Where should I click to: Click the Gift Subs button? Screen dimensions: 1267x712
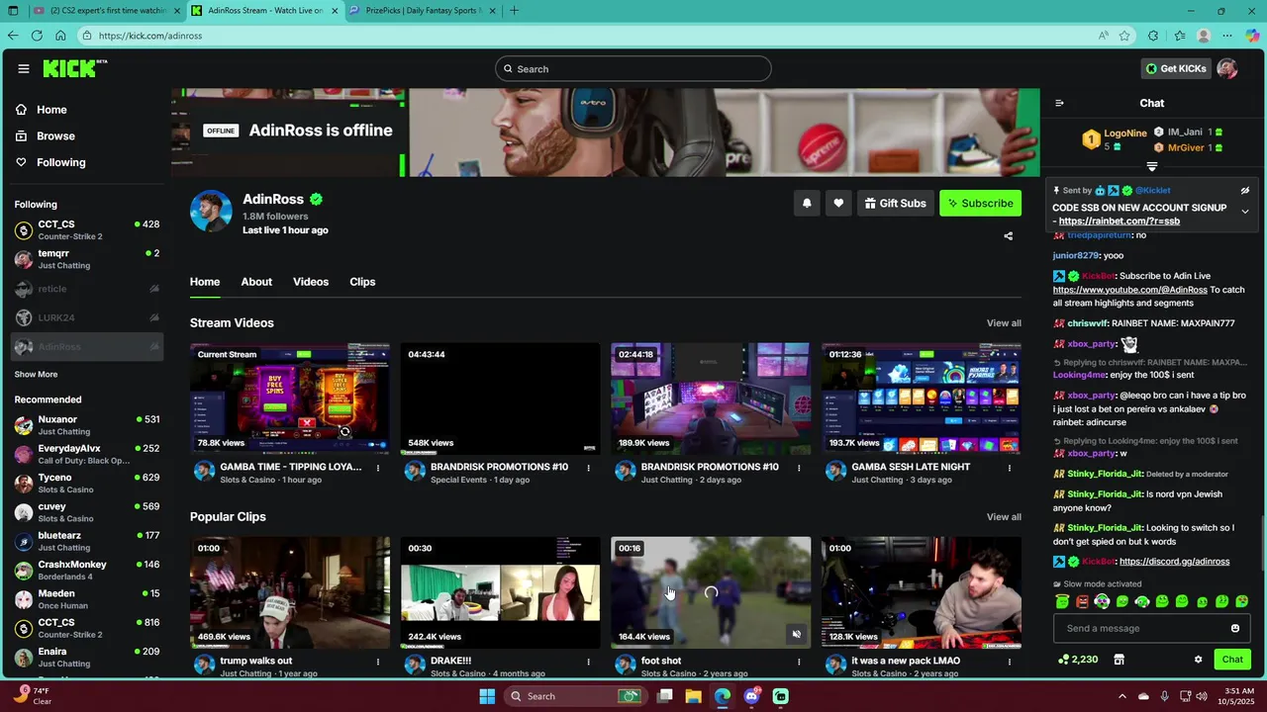tap(895, 203)
